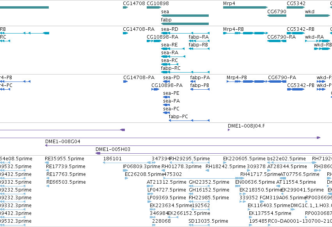Select the EK137554.5prime EST

coord(251,217)
